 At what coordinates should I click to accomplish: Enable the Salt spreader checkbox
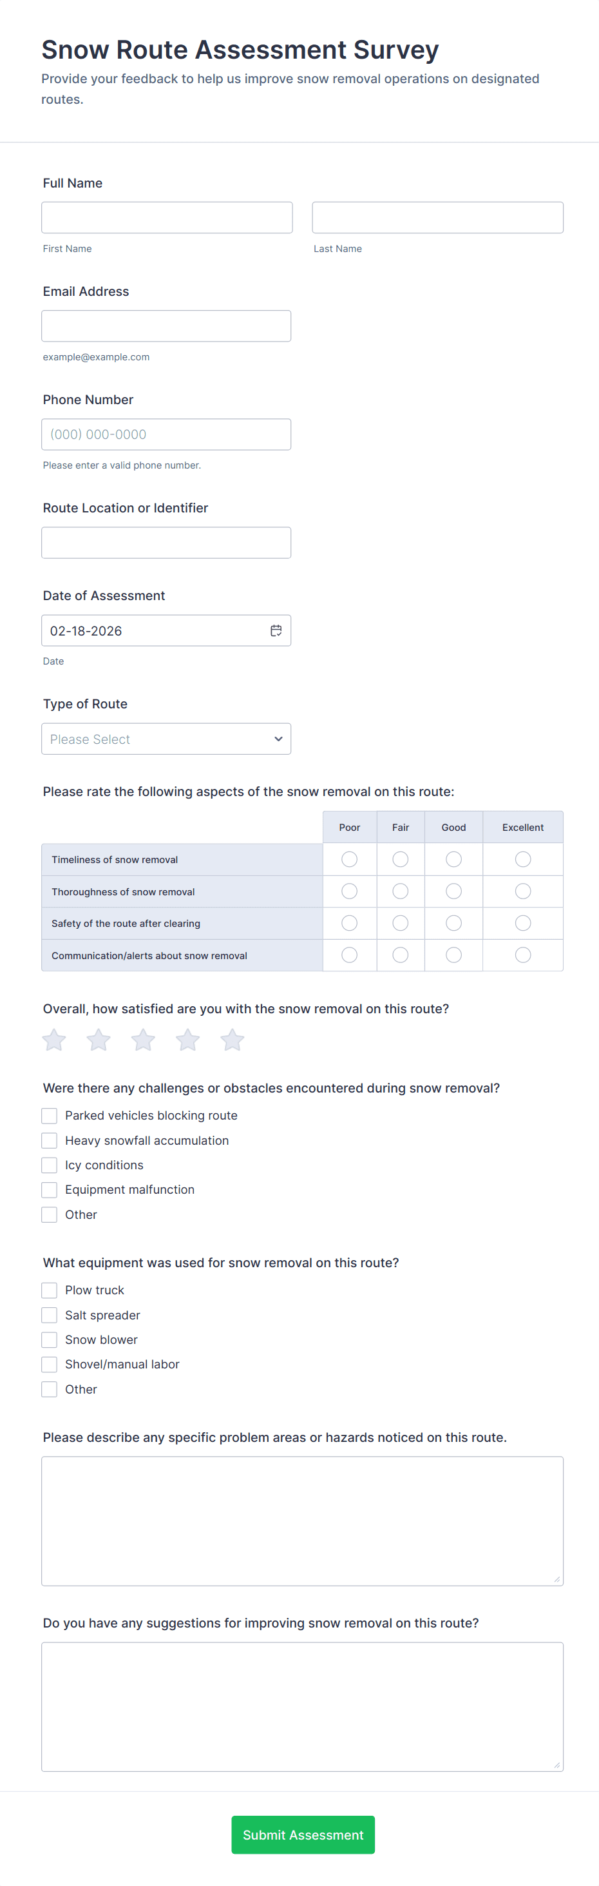point(50,1315)
